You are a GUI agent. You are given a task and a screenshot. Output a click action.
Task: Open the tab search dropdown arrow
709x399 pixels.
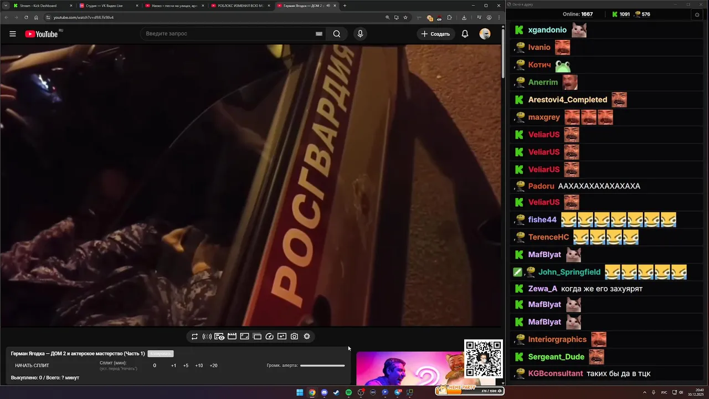click(4, 6)
